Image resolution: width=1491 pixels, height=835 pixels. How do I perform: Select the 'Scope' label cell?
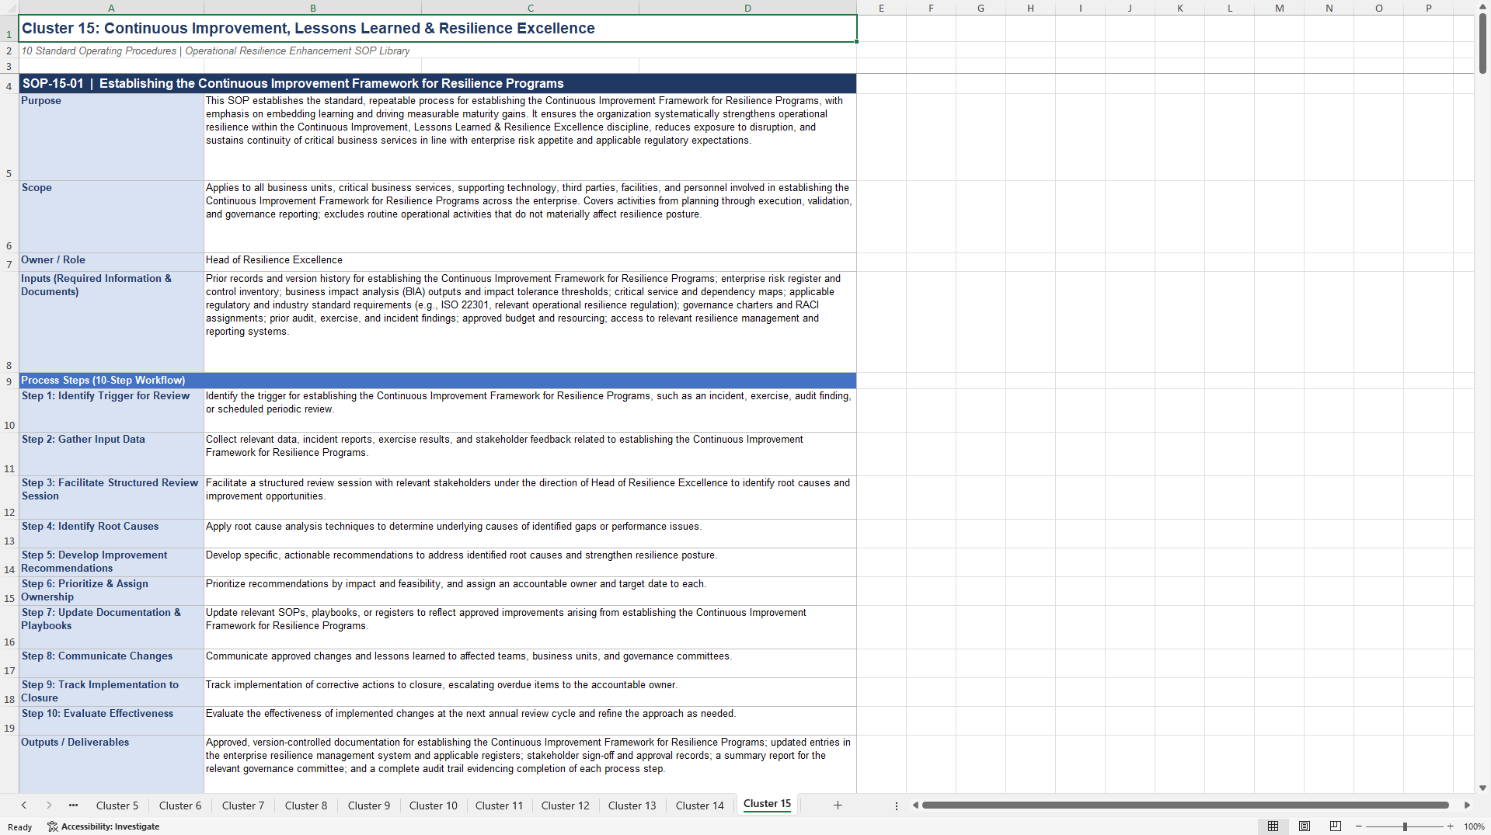111,217
